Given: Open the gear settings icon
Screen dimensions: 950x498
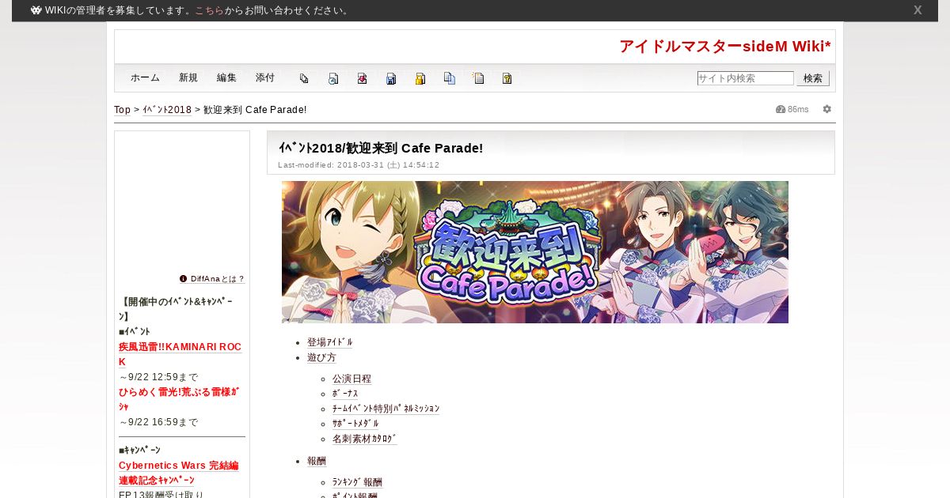Looking at the screenshot, I should click(827, 109).
